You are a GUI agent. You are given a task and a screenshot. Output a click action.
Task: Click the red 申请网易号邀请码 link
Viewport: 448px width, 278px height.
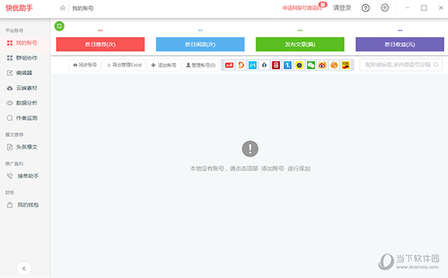pyautogui.click(x=302, y=8)
